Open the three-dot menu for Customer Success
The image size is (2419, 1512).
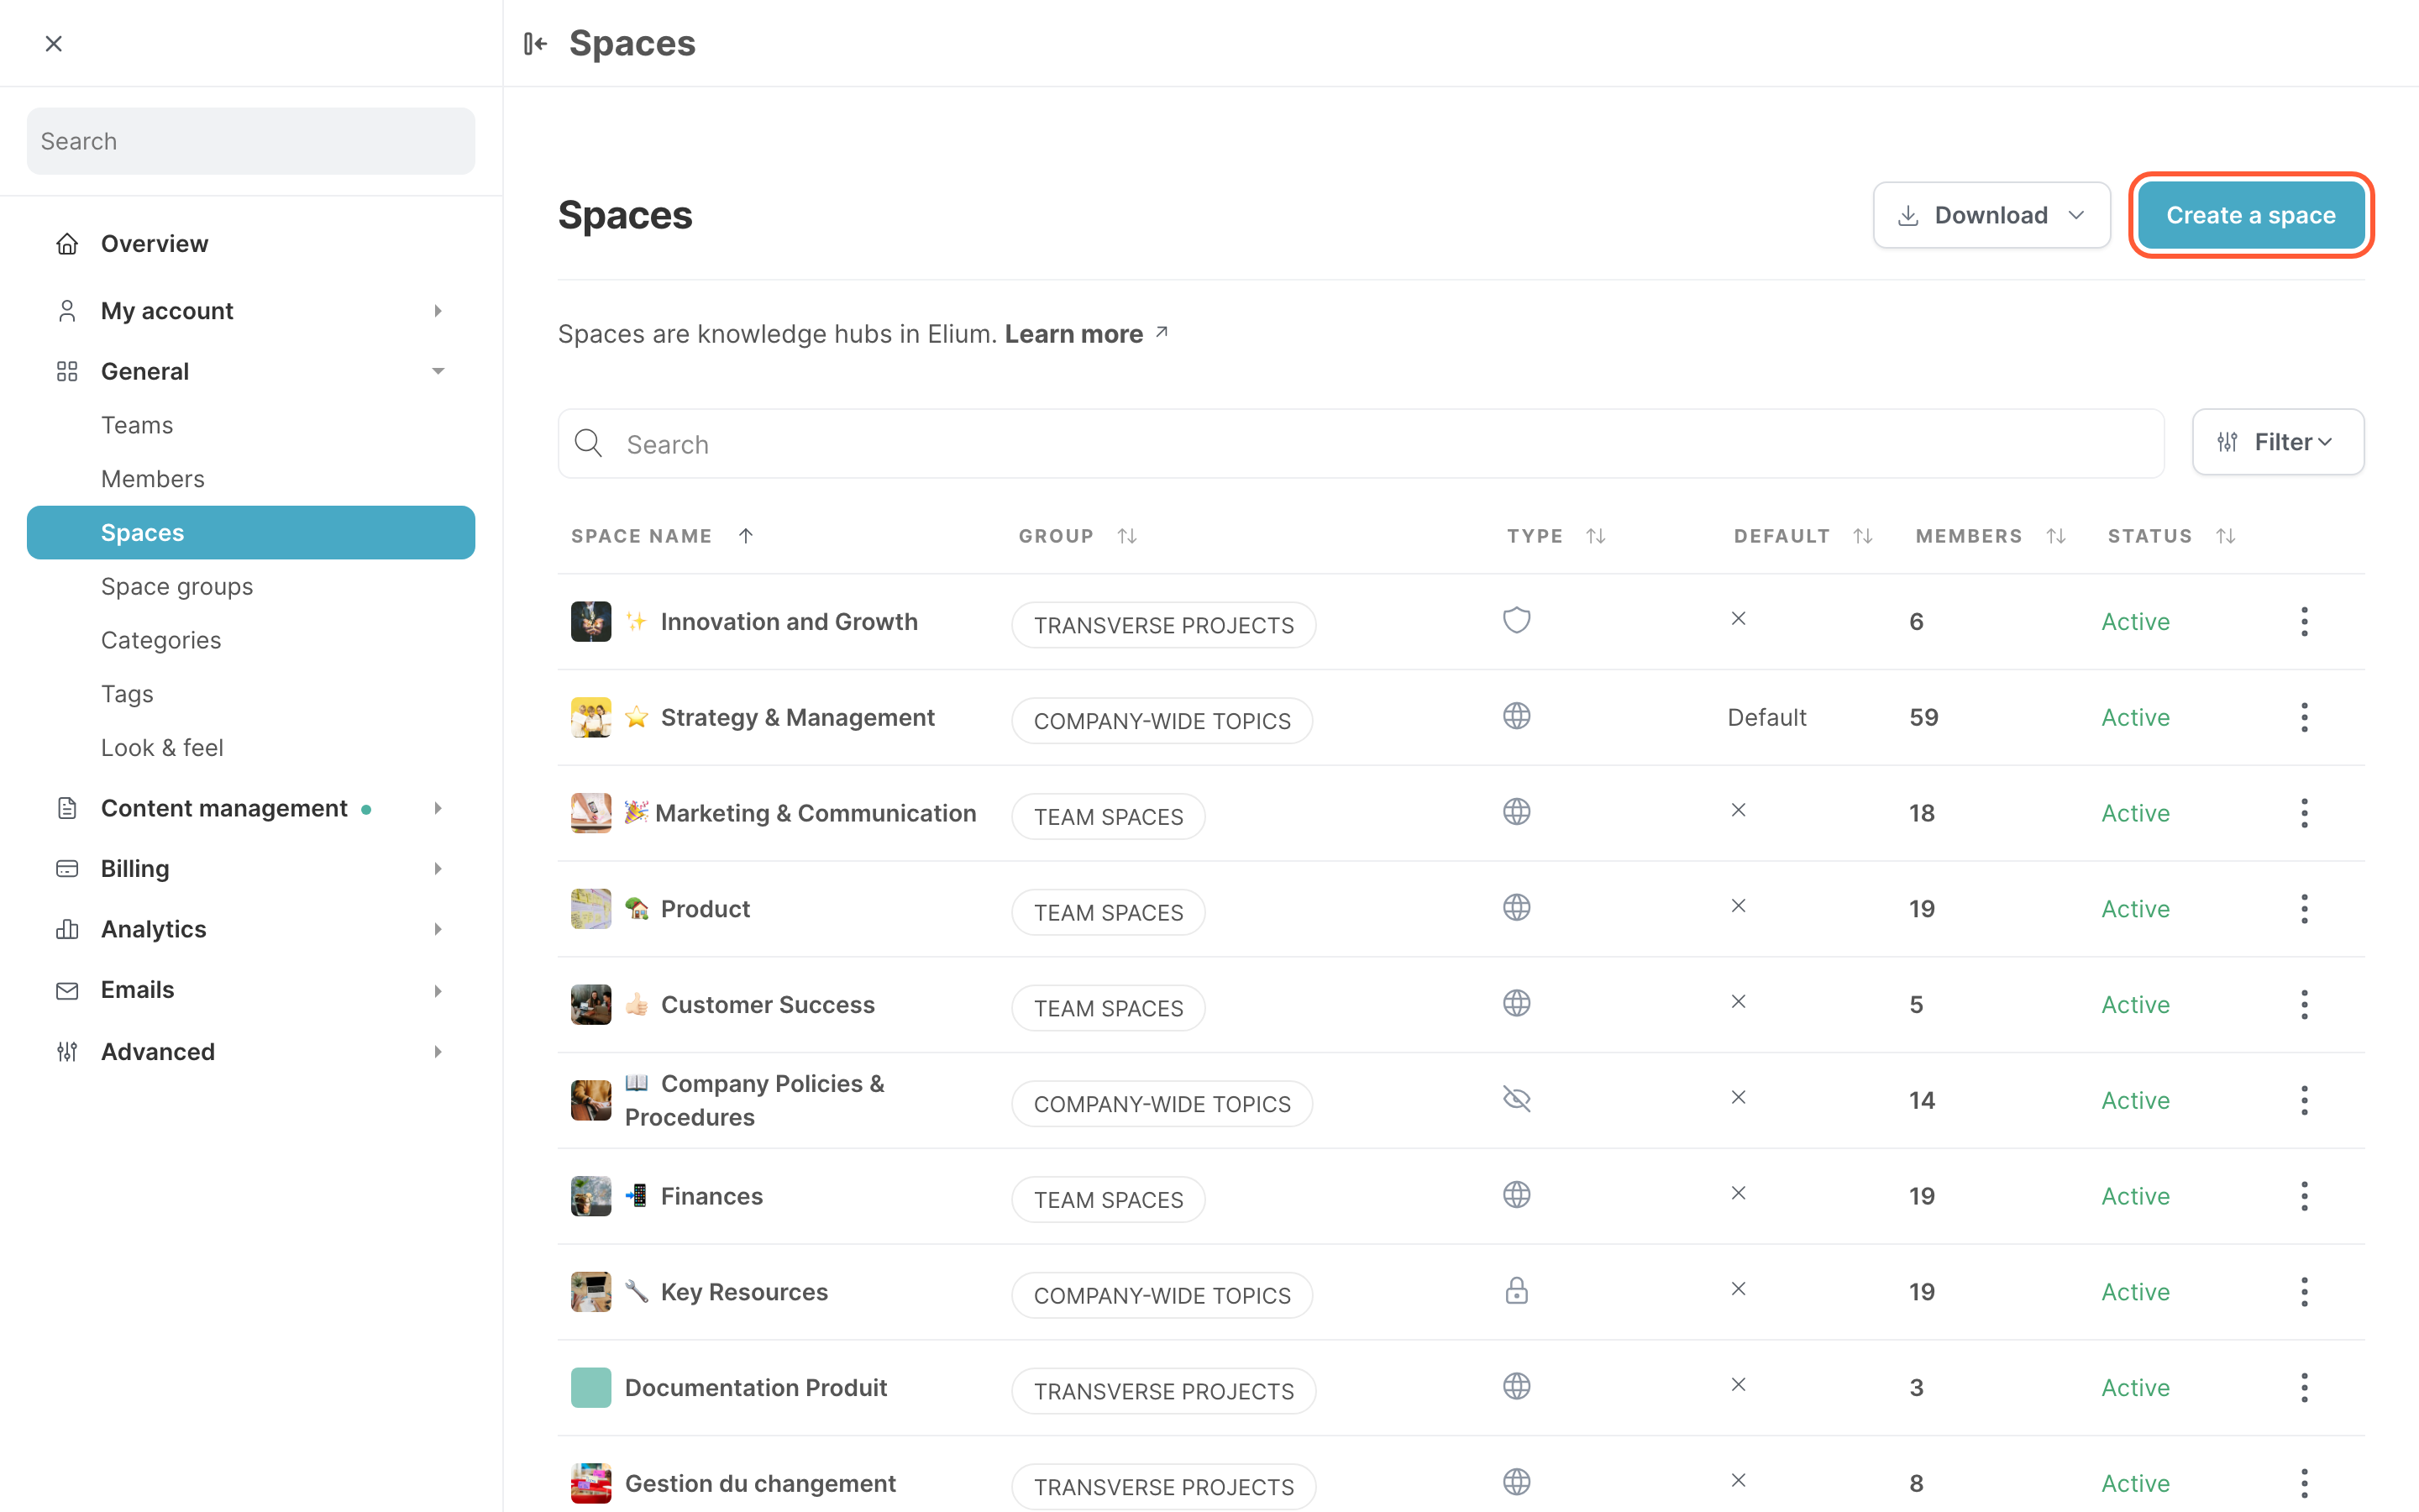2304,1004
